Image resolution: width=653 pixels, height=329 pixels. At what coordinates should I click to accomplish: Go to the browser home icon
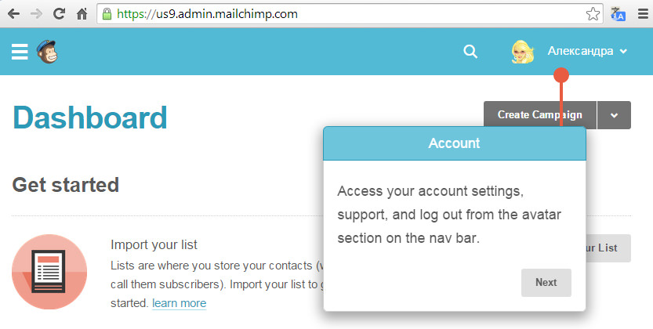(82, 14)
